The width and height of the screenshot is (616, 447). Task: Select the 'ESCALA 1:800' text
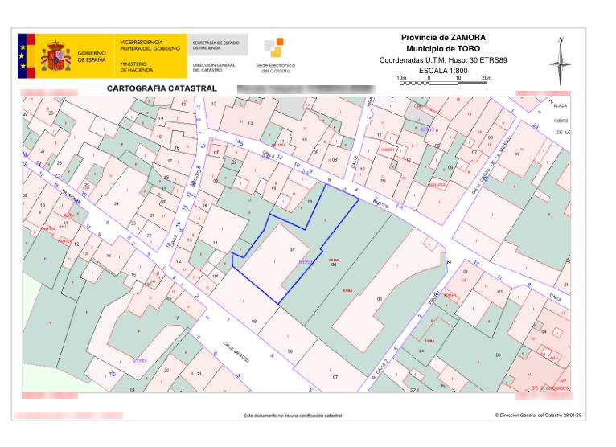coord(443,71)
